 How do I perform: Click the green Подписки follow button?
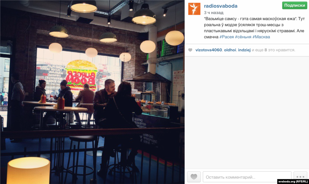(x=295, y=5)
